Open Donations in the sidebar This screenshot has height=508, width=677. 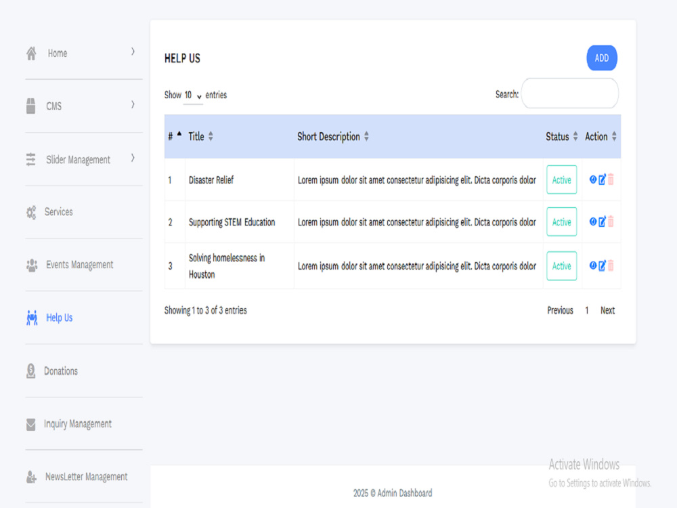pyautogui.click(x=61, y=371)
